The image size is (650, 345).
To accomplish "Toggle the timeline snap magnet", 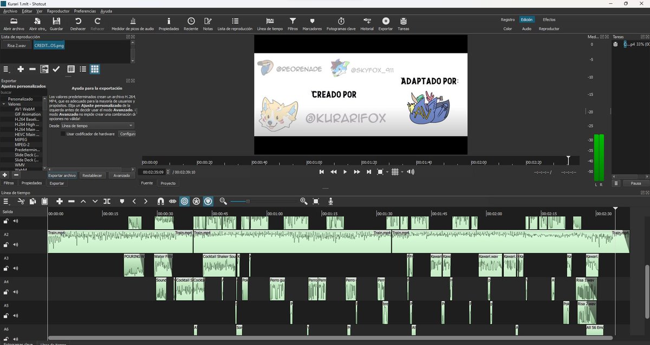I will tap(161, 201).
